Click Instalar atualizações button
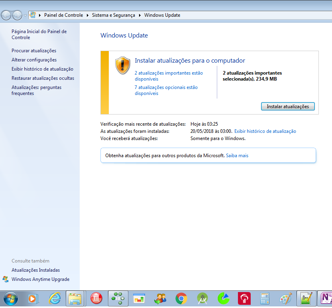This screenshot has width=332, height=308. click(x=288, y=107)
